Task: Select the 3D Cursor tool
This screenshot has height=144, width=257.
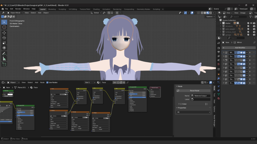Action: click(4, 27)
